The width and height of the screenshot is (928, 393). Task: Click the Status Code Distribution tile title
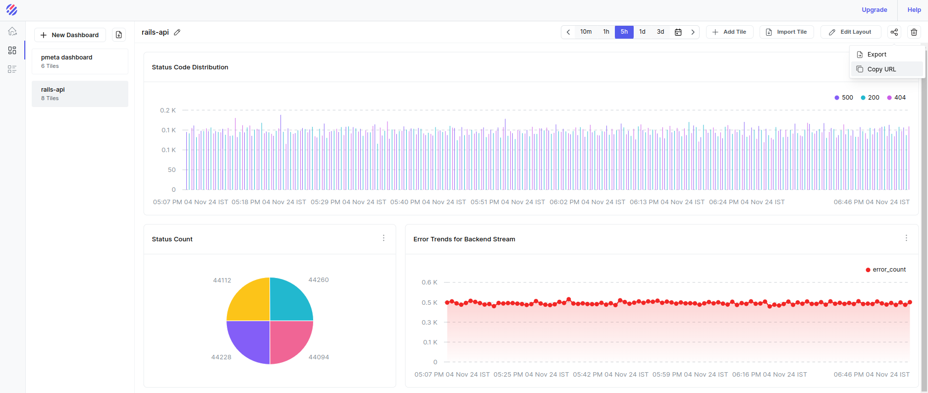[190, 67]
